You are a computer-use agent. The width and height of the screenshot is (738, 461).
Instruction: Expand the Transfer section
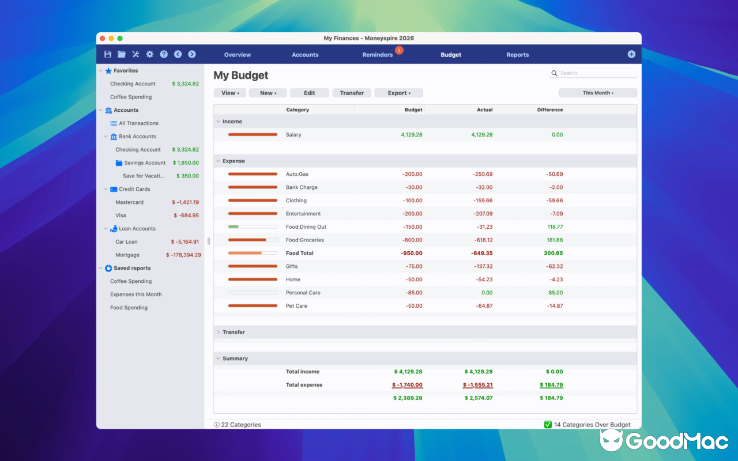(219, 332)
